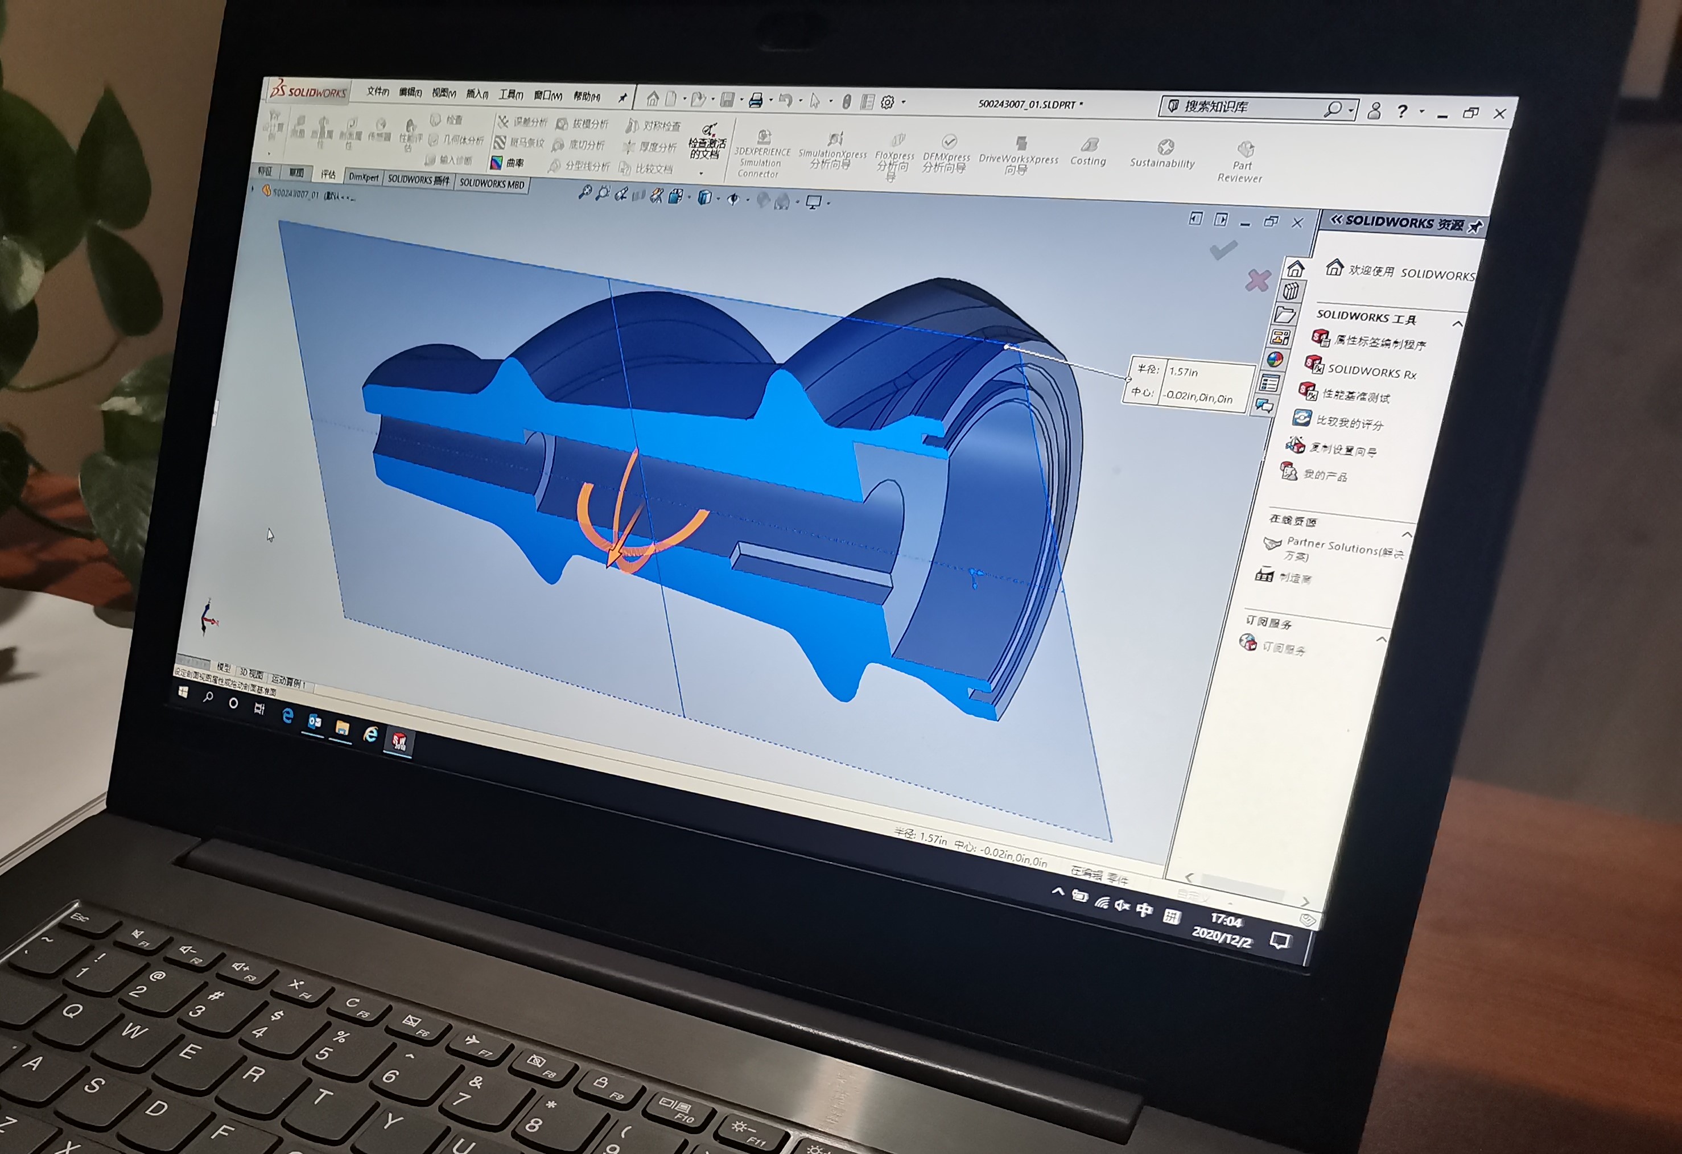Image resolution: width=1682 pixels, height=1154 pixels.
Task: Click the View Settings monitor icon
Action: coord(814,202)
